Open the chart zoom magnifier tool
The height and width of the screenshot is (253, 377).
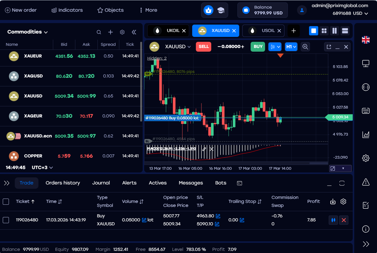pyautogui.click(x=305, y=47)
